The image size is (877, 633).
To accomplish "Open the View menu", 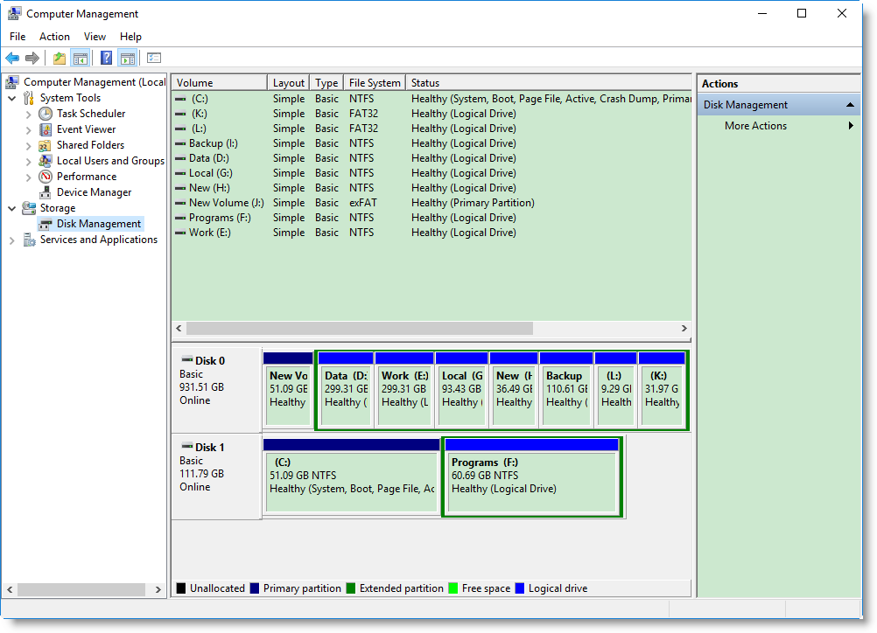I will click(x=95, y=37).
